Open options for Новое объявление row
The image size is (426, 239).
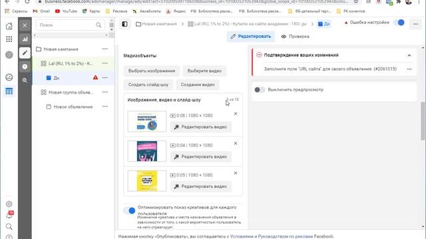pos(105,106)
